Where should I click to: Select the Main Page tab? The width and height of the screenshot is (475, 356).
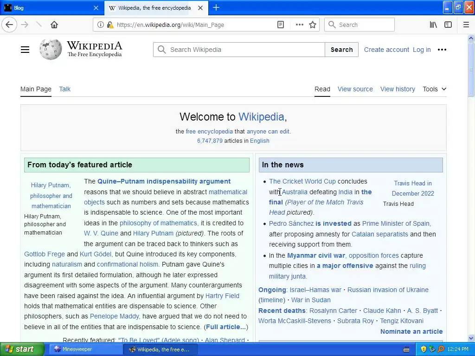point(36,89)
